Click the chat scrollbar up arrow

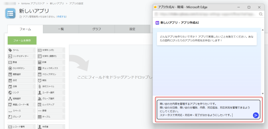click(263, 30)
